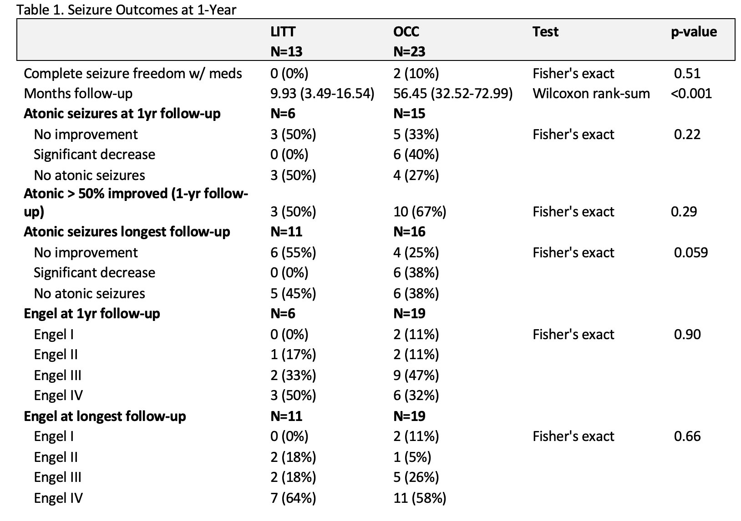Click the 'Atonic seizures longest follow-up' heading
Viewport: 741px width, 521px height.
[127, 231]
